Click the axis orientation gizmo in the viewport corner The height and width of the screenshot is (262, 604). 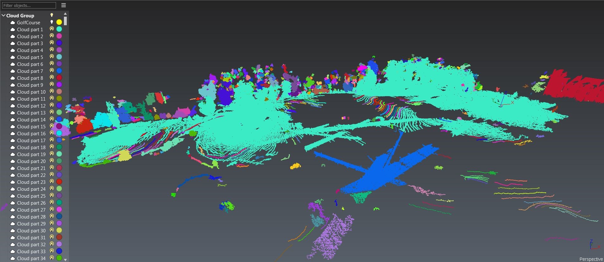[x=593, y=245]
